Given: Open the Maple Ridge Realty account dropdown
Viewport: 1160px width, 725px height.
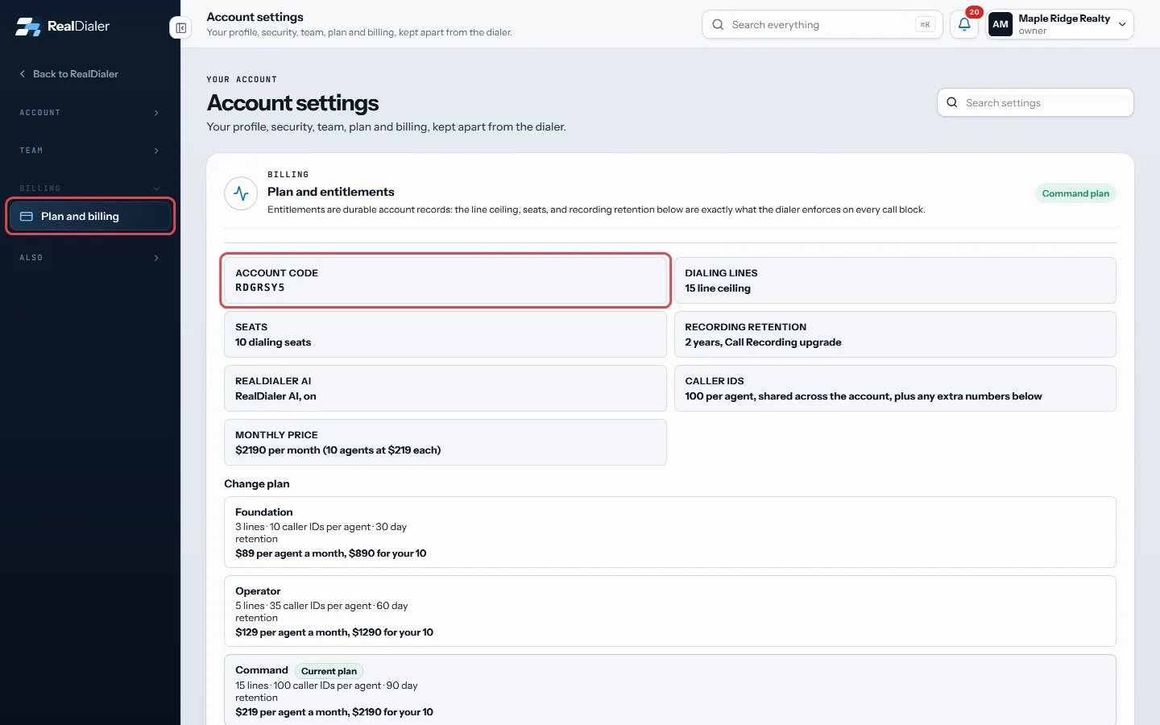Looking at the screenshot, I should (1060, 24).
